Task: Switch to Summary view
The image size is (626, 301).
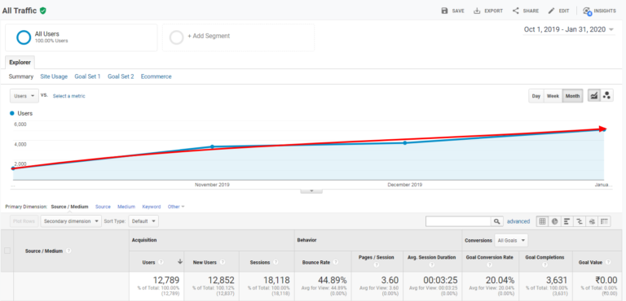Action: coord(20,76)
